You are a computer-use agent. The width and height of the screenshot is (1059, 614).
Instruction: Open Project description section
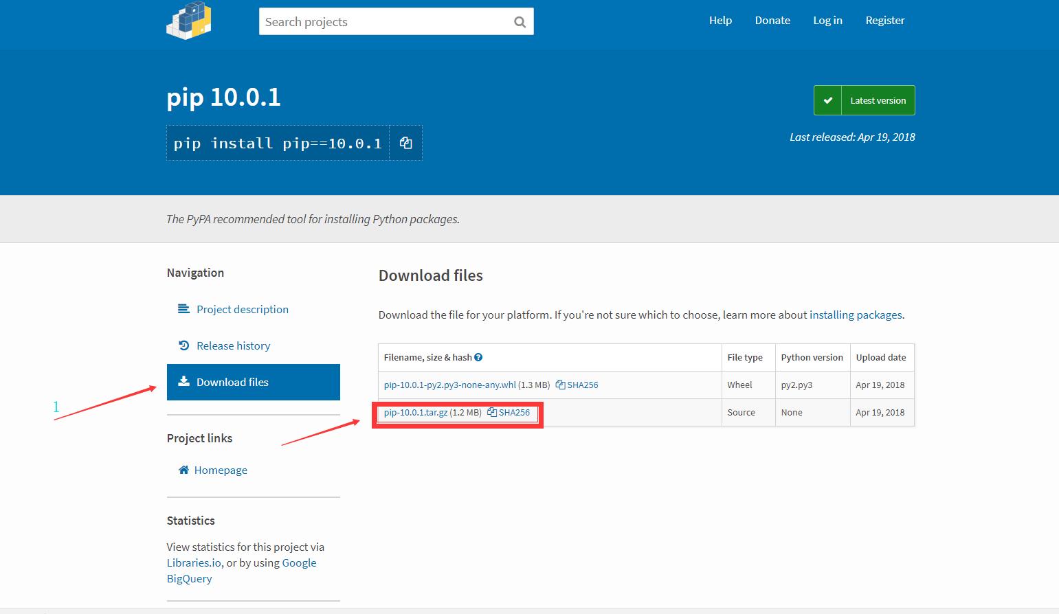243,309
